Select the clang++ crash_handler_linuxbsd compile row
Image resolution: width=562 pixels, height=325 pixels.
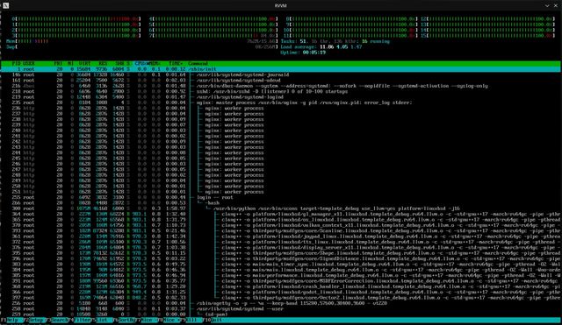281,286
